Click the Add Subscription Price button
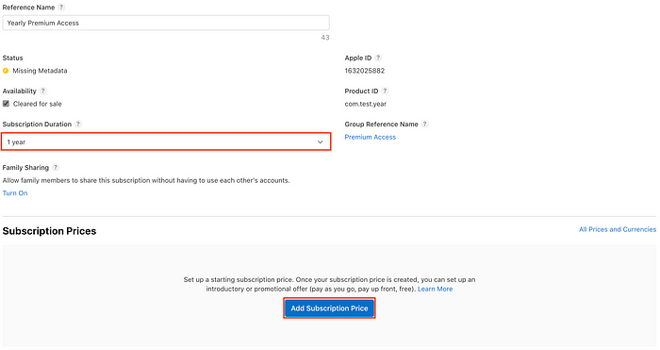660x350 pixels. tap(329, 308)
